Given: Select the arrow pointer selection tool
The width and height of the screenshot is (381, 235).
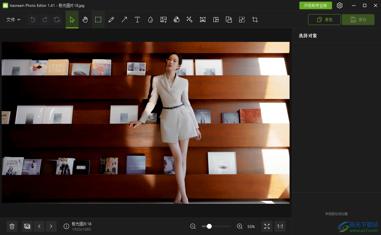Looking at the screenshot, I should (72, 20).
